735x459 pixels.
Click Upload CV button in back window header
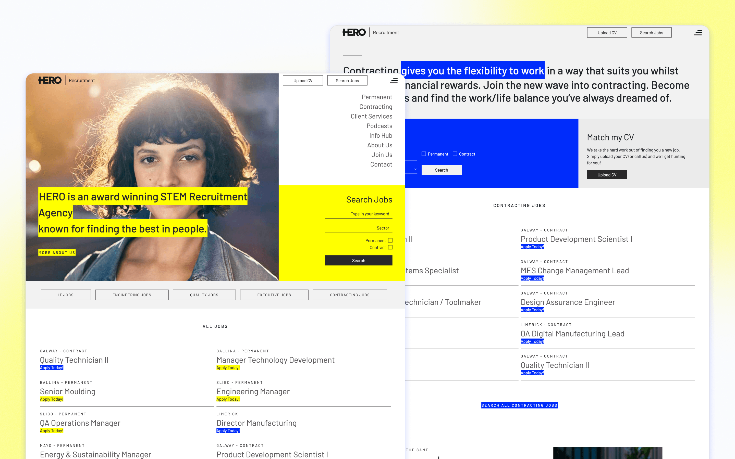607,32
